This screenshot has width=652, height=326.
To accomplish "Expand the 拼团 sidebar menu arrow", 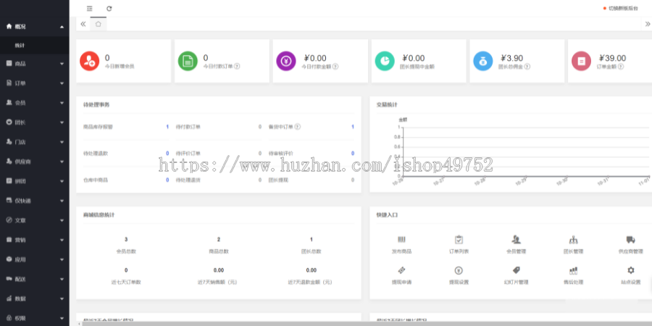I will click(x=62, y=181).
